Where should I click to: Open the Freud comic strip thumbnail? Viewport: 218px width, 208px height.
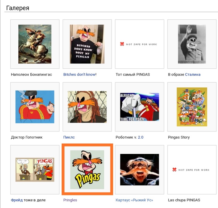(x=35, y=170)
